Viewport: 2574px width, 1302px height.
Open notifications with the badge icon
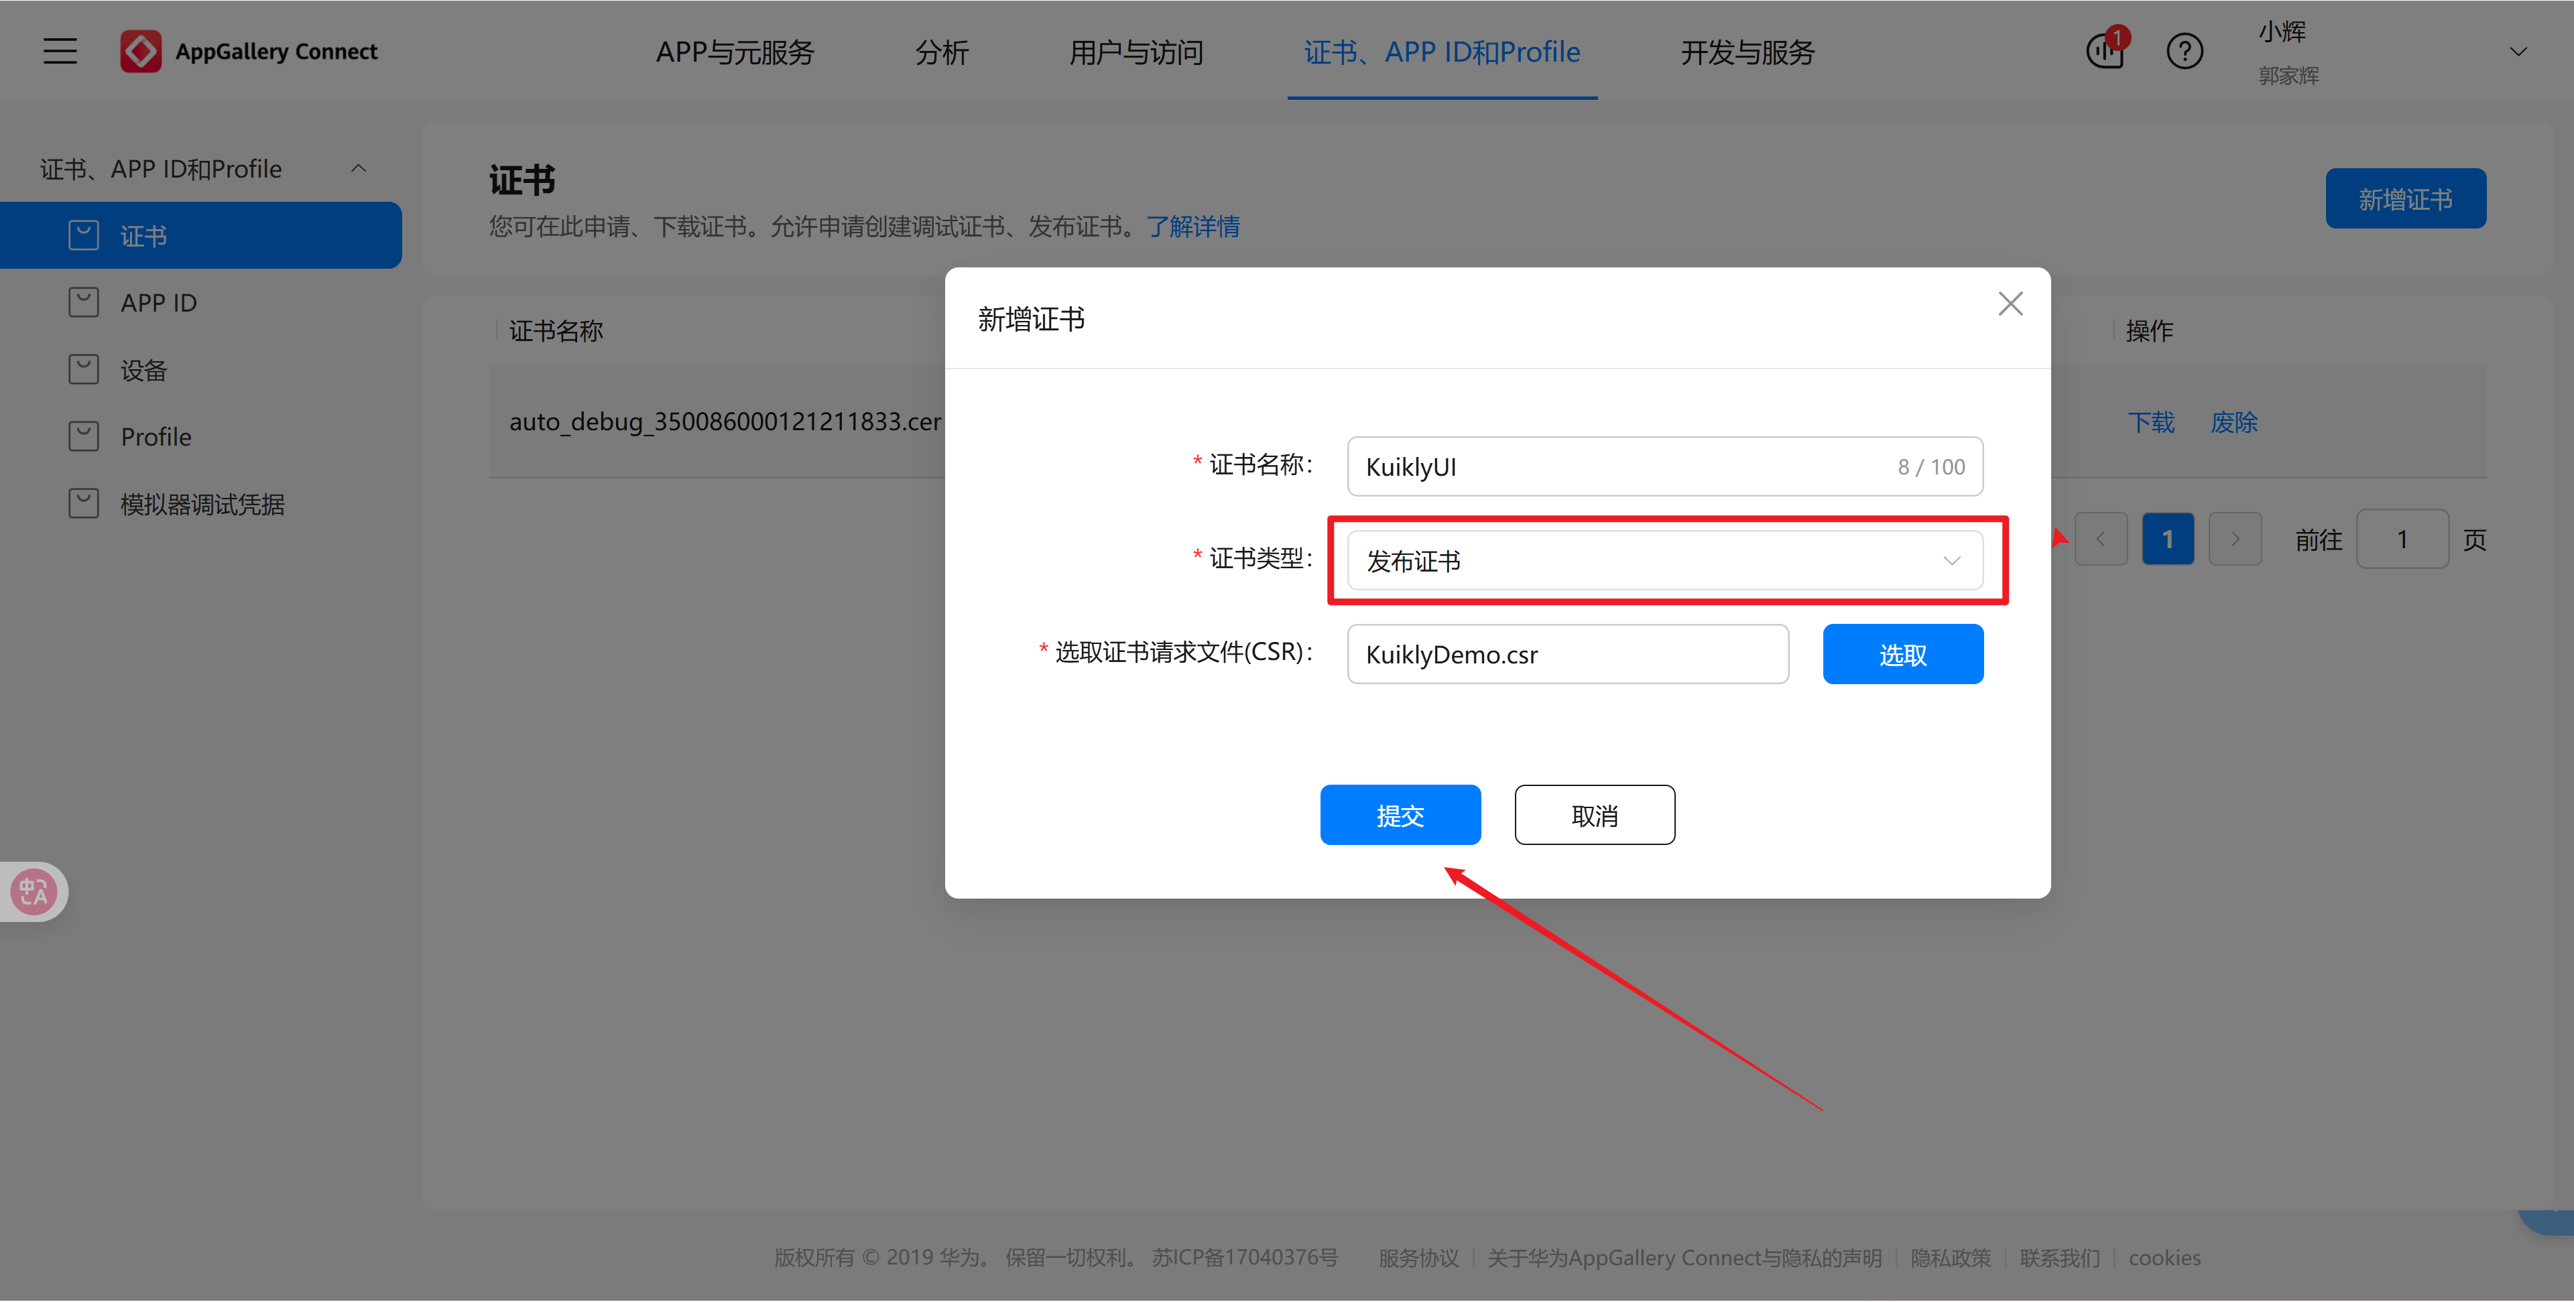[2106, 51]
